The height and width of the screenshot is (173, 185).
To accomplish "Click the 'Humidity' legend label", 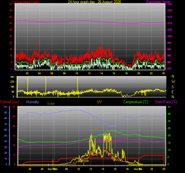I will [32, 102].
